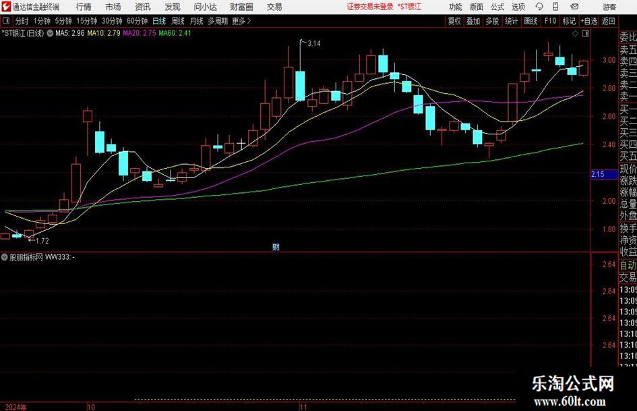637x411 pixels.
Task: Click the 1.72 low price label
Action: [x=42, y=241]
